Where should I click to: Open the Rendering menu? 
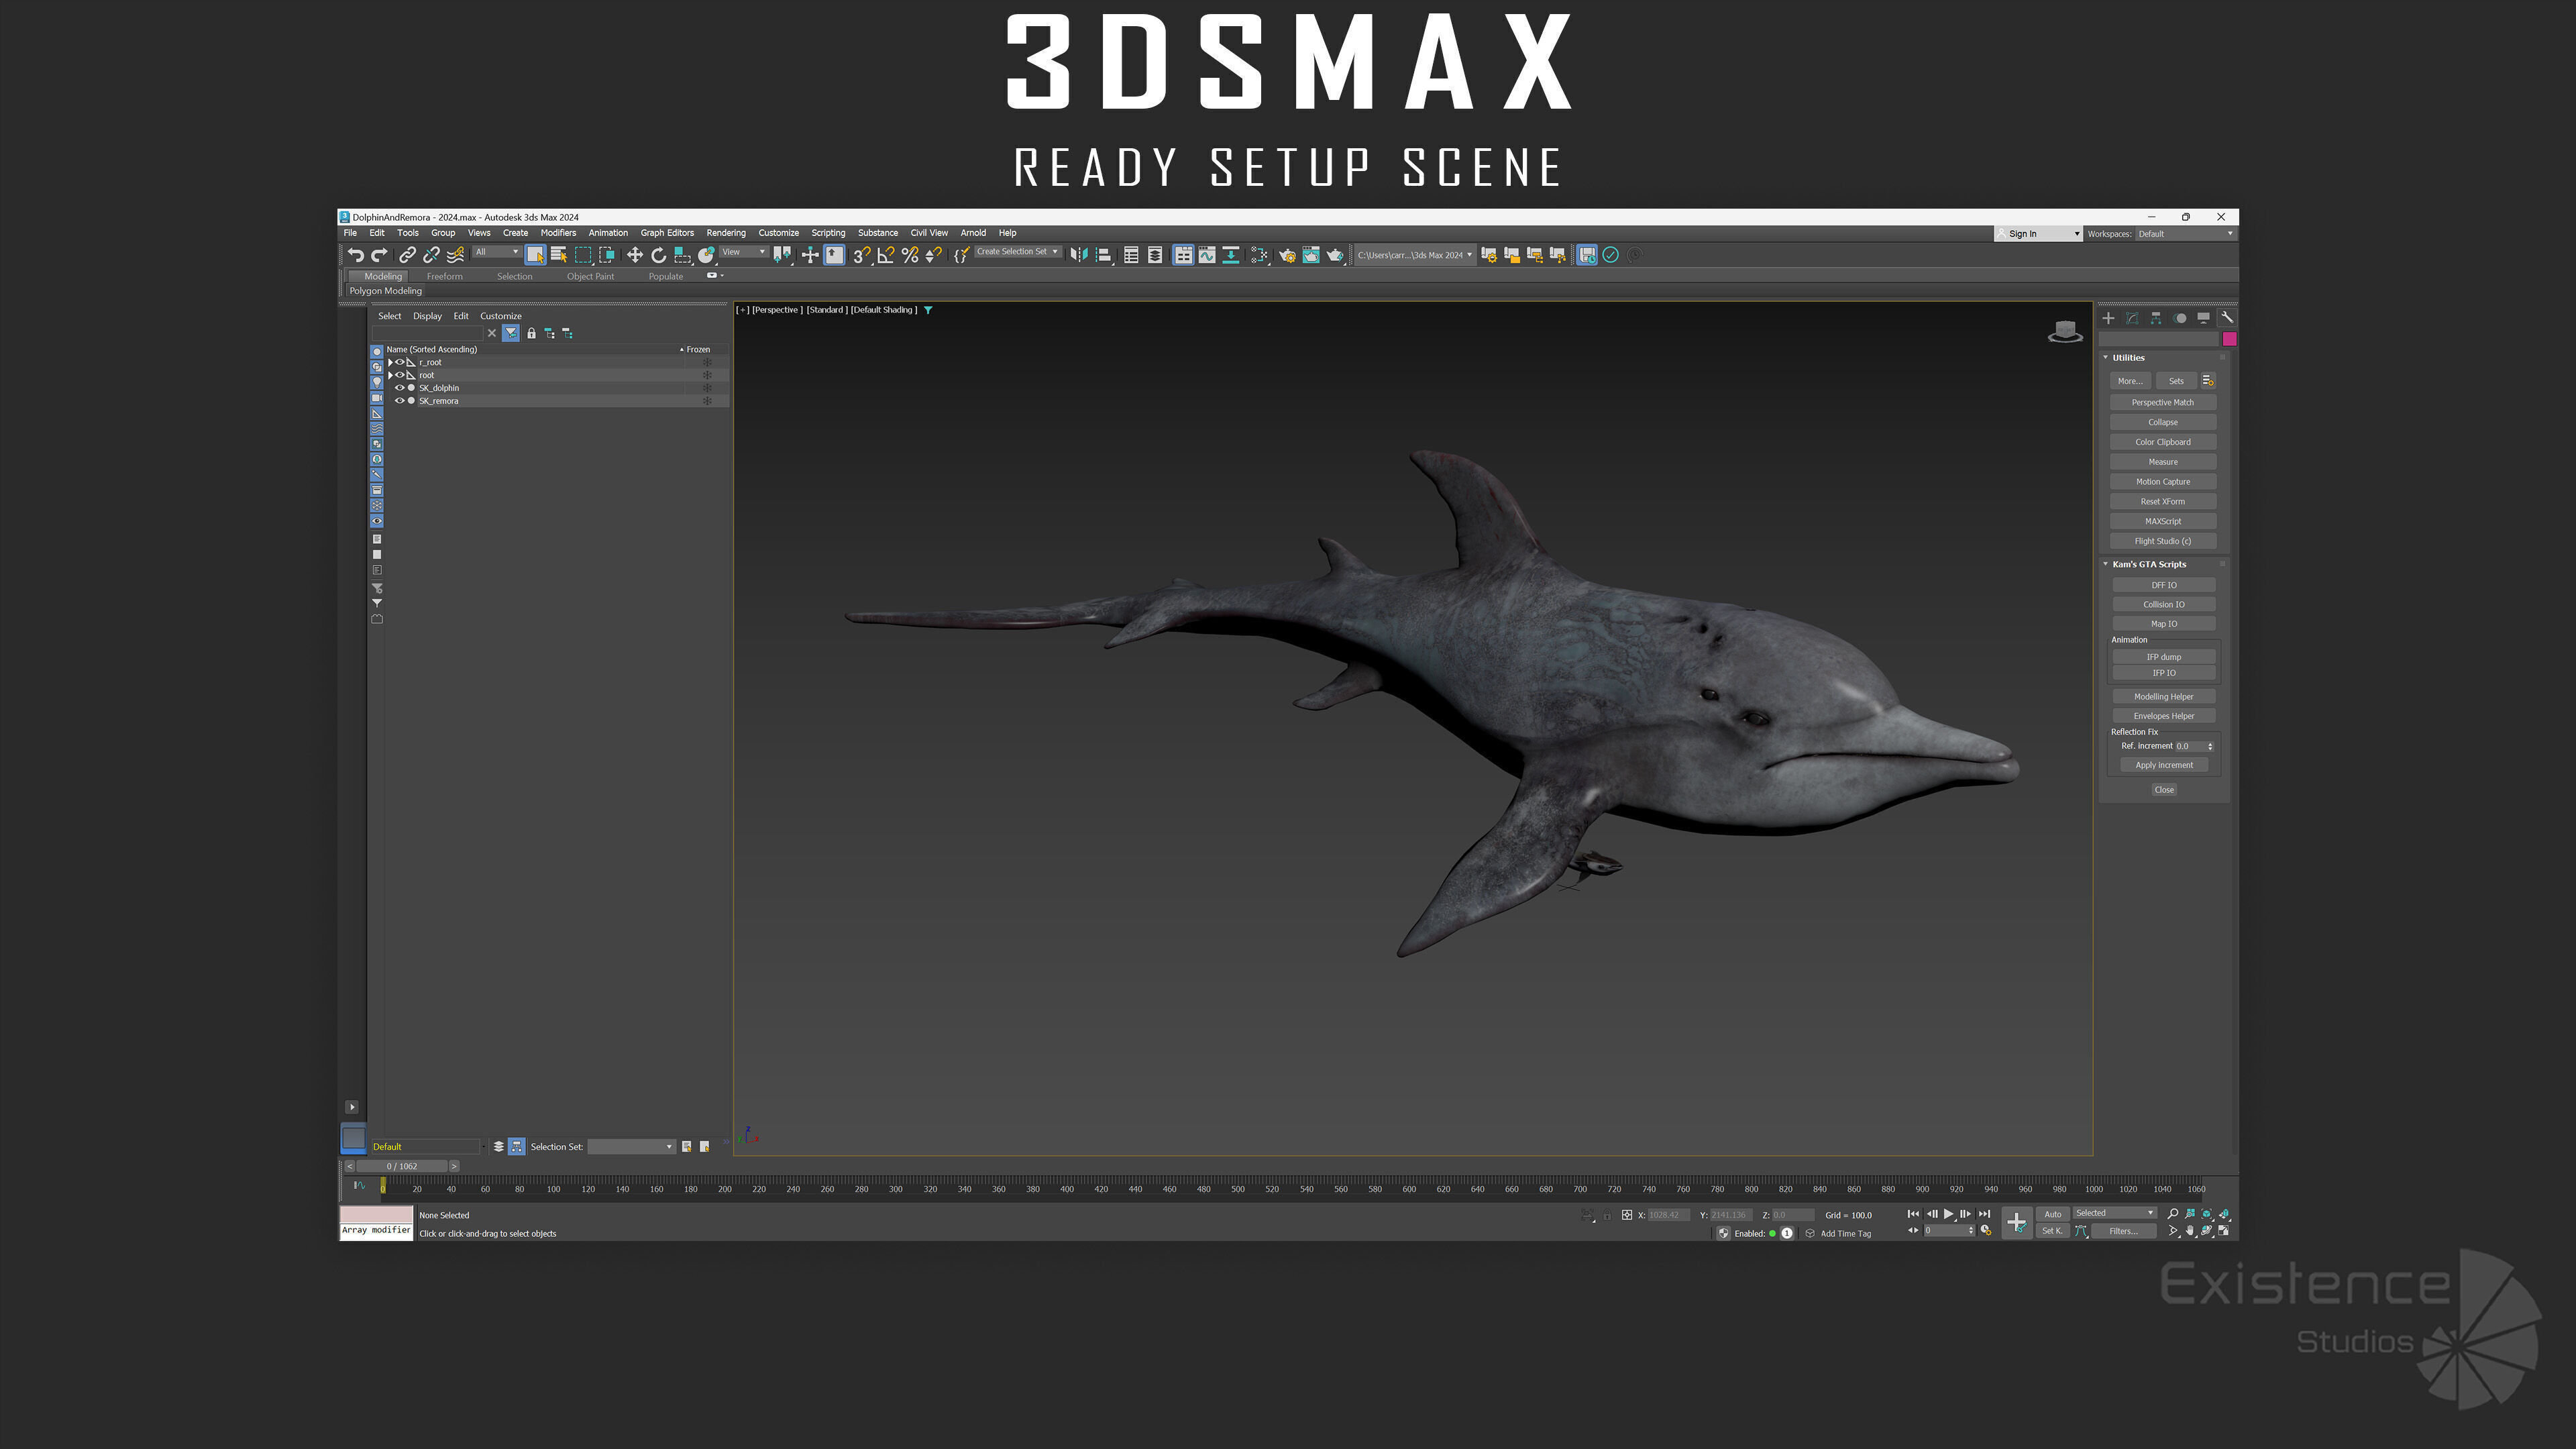tap(726, 233)
